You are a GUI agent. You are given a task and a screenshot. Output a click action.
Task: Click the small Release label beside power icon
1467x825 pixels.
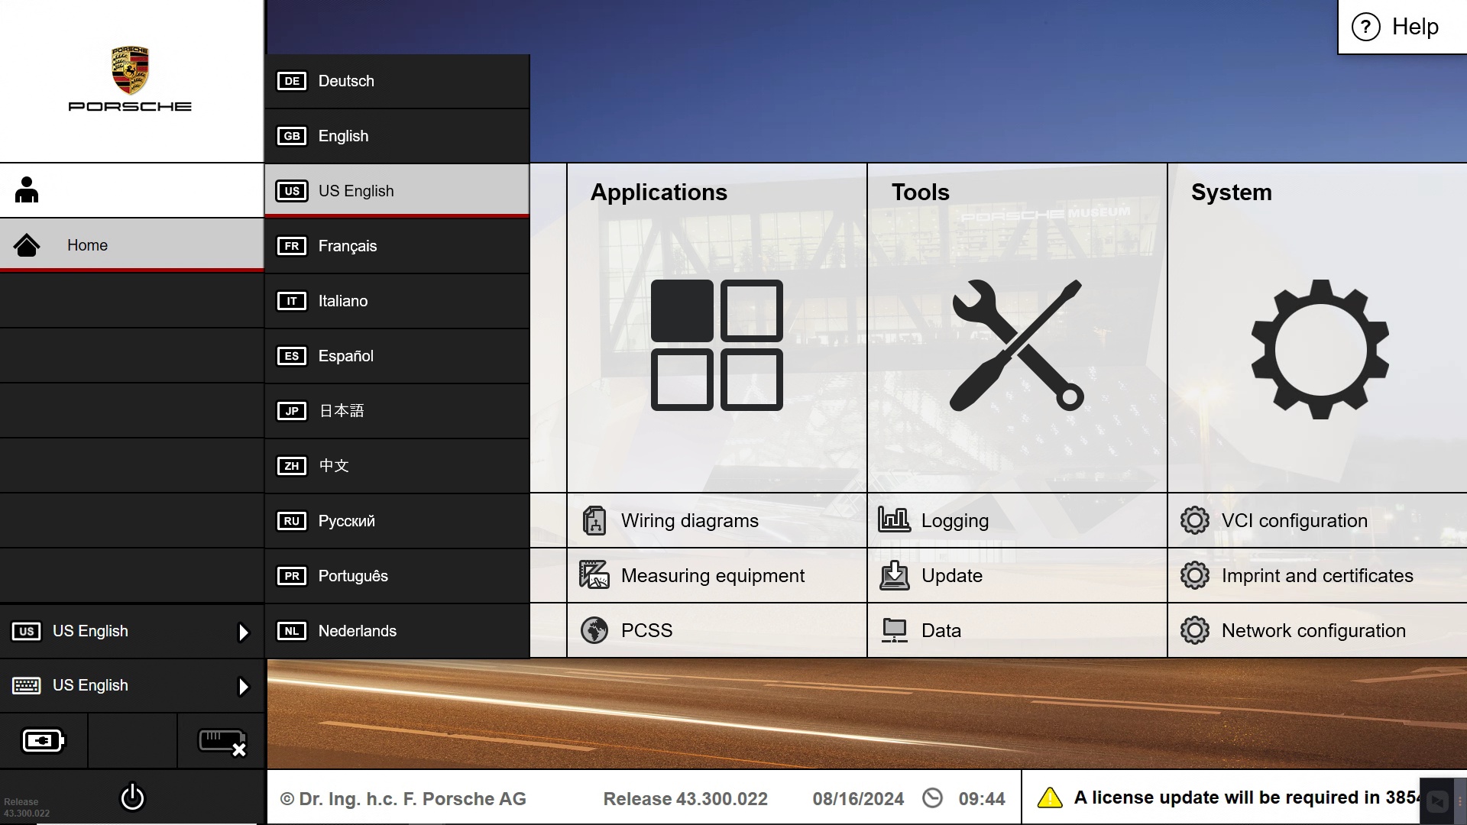pos(26,807)
